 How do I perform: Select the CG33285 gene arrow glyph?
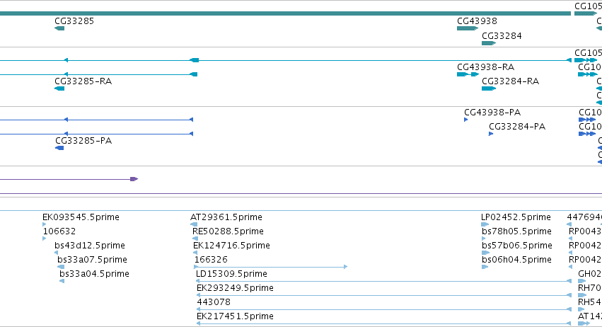pos(59,28)
